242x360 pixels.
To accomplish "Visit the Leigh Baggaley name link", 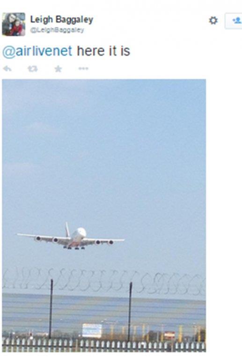I will [x=62, y=20].
